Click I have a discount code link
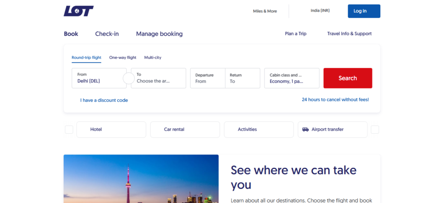Viewport: 444px width, 203px height. [104, 100]
